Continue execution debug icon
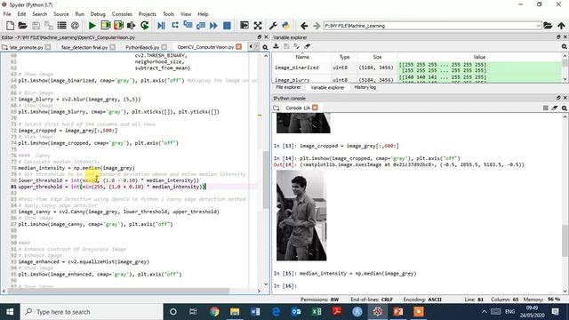569x320 pixels. point(213,26)
